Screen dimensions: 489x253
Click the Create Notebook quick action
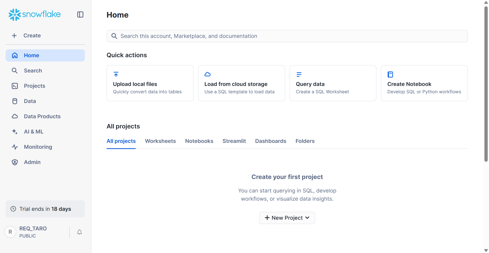coord(424,83)
